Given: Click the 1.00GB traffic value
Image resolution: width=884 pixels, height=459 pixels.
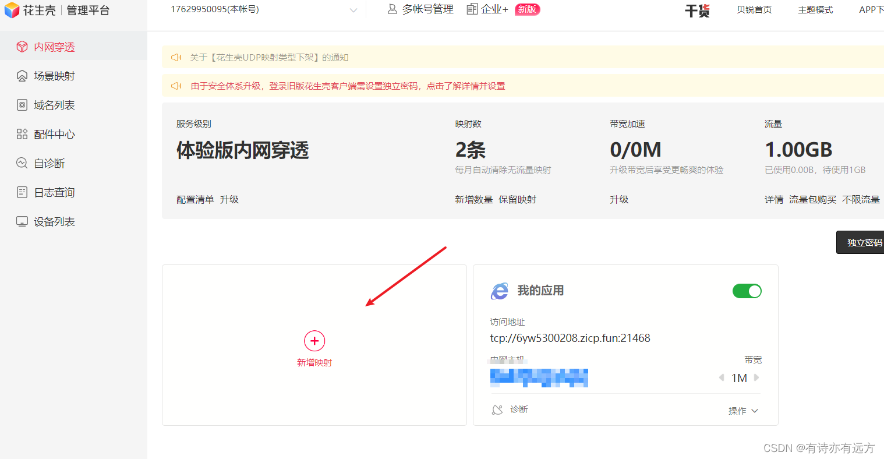Looking at the screenshot, I should pyautogui.click(x=798, y=150).
